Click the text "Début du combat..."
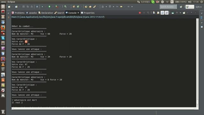Screen dimensions: 204x115 click(22, 26)
